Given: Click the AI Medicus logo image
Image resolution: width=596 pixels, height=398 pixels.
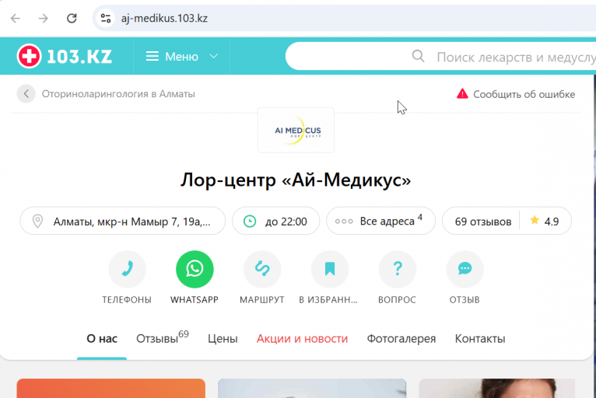Looking at the screenshot, I should (x=296, y=131).
